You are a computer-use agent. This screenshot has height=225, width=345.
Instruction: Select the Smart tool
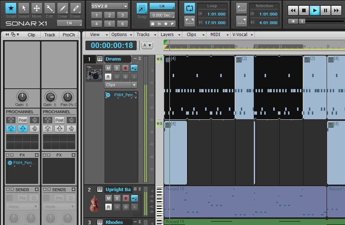11,8
